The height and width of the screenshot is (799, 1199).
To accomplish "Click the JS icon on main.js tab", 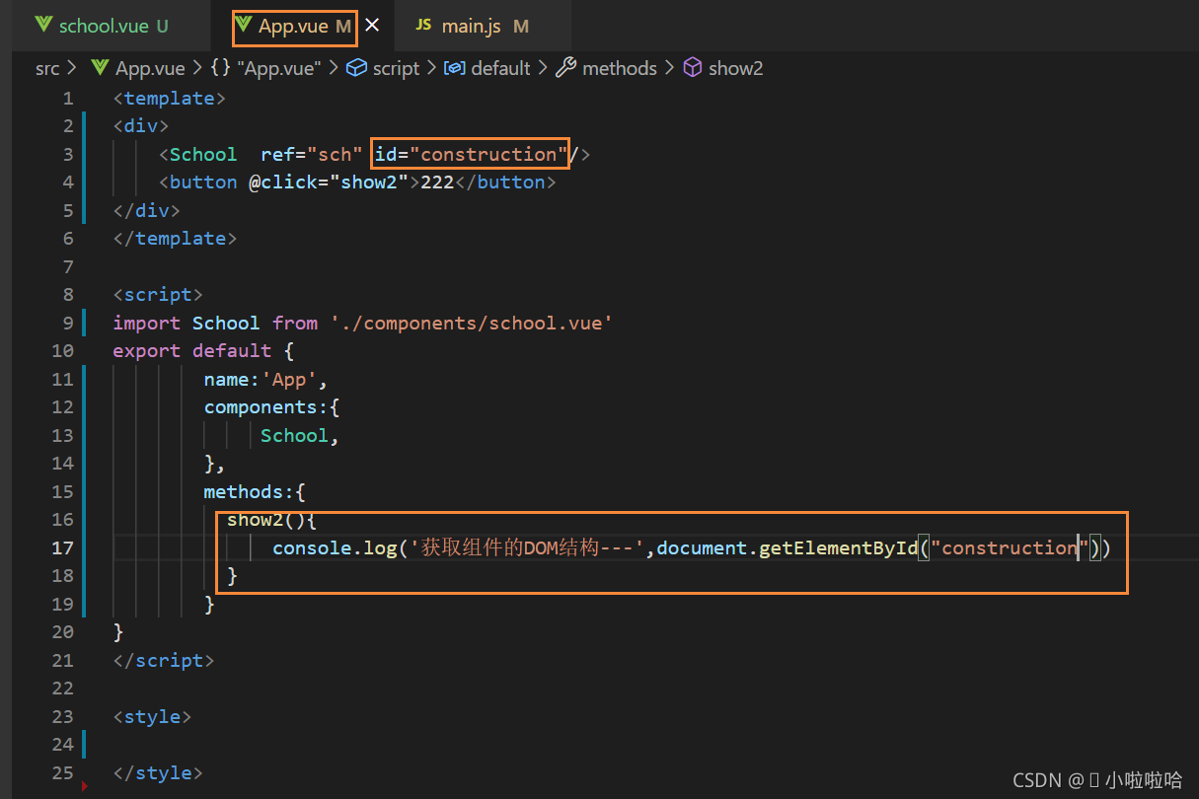I will [423, 26].
